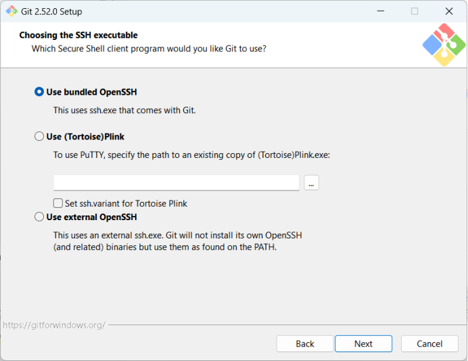Close the Git 2.52.0 Setup window
Screen dimensions: 468x361
449,11
